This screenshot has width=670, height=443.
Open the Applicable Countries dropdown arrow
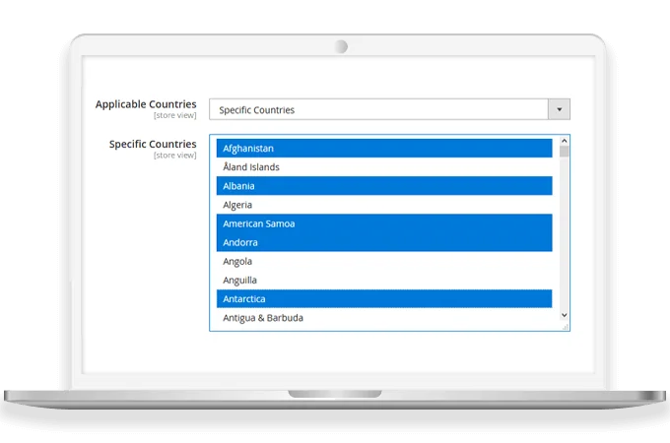pyautogui.click(x=559, y=109)
